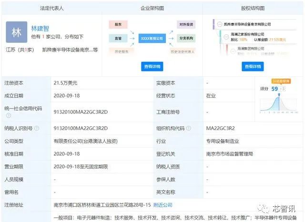This screenshot has width=305, height=222.
Task: Click the 对外投资 node in structure chart
Action: [x=185, y=23]
